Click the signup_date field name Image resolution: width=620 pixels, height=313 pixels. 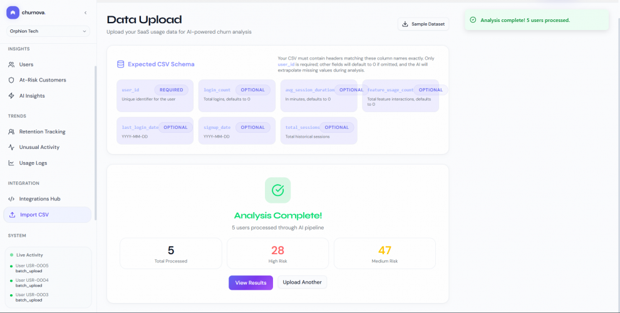coord(217,127)
